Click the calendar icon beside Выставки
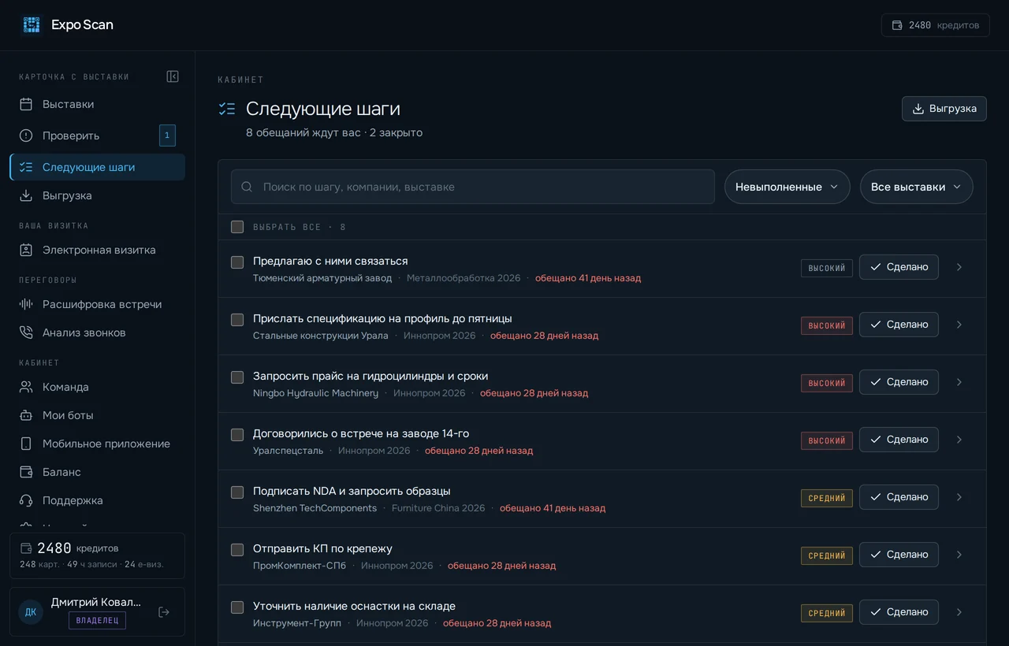 (x=26, y=104)
